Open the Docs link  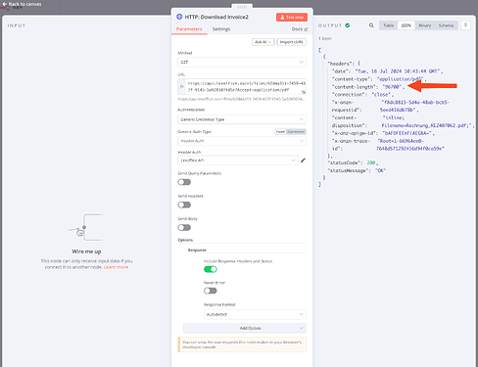click(300, 29)
